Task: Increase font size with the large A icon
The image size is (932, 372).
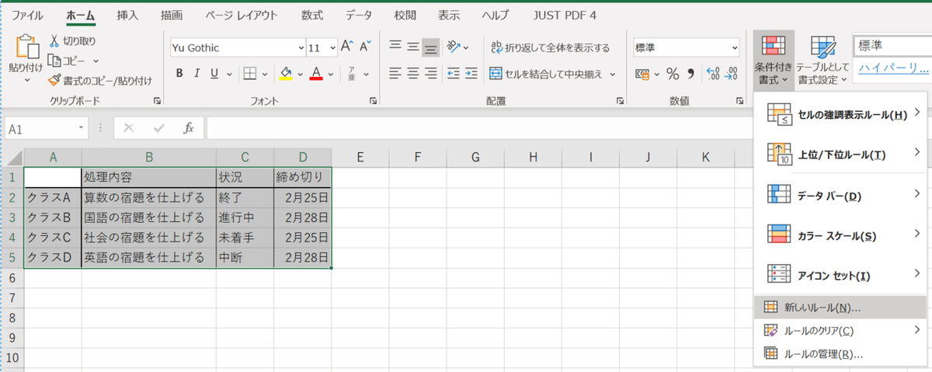Action: 347,47
